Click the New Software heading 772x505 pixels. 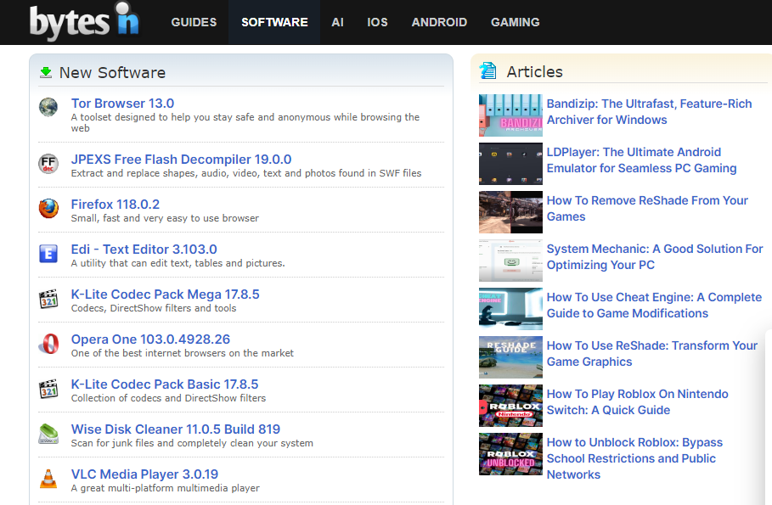pyautogui.click(x=112, y=73)
